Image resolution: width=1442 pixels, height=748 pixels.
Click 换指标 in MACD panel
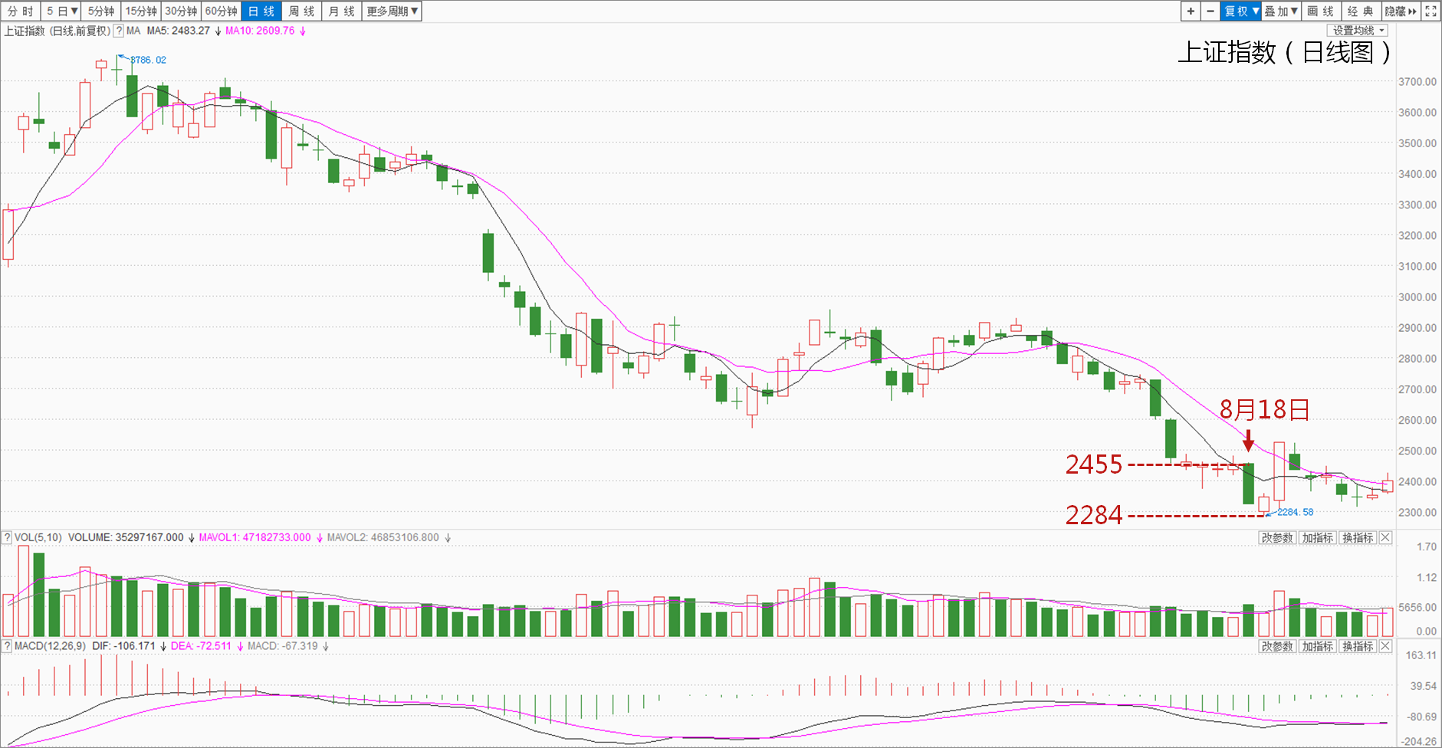[1358, 647]
